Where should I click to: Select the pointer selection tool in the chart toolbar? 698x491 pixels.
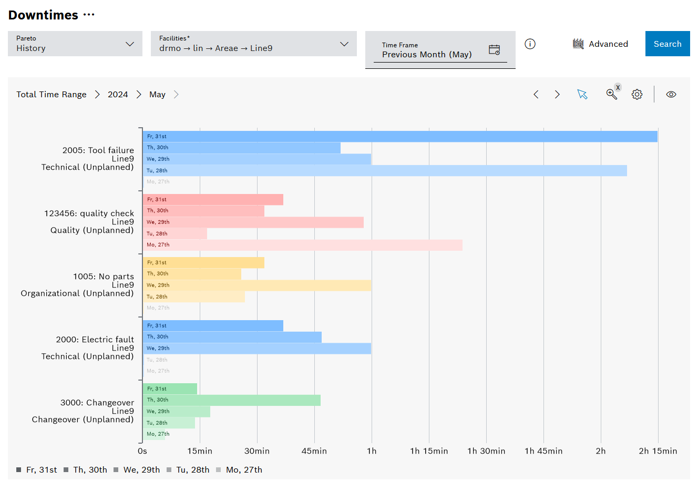582,94
